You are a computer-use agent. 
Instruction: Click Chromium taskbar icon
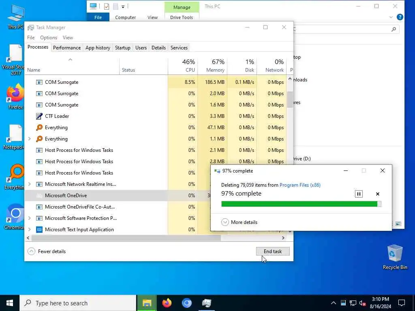186,303
